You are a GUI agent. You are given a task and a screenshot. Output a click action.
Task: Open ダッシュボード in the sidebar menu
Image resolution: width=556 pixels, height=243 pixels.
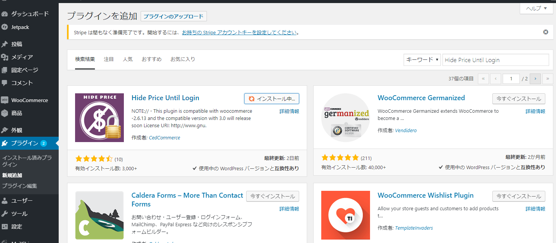[x=29, y=14]
